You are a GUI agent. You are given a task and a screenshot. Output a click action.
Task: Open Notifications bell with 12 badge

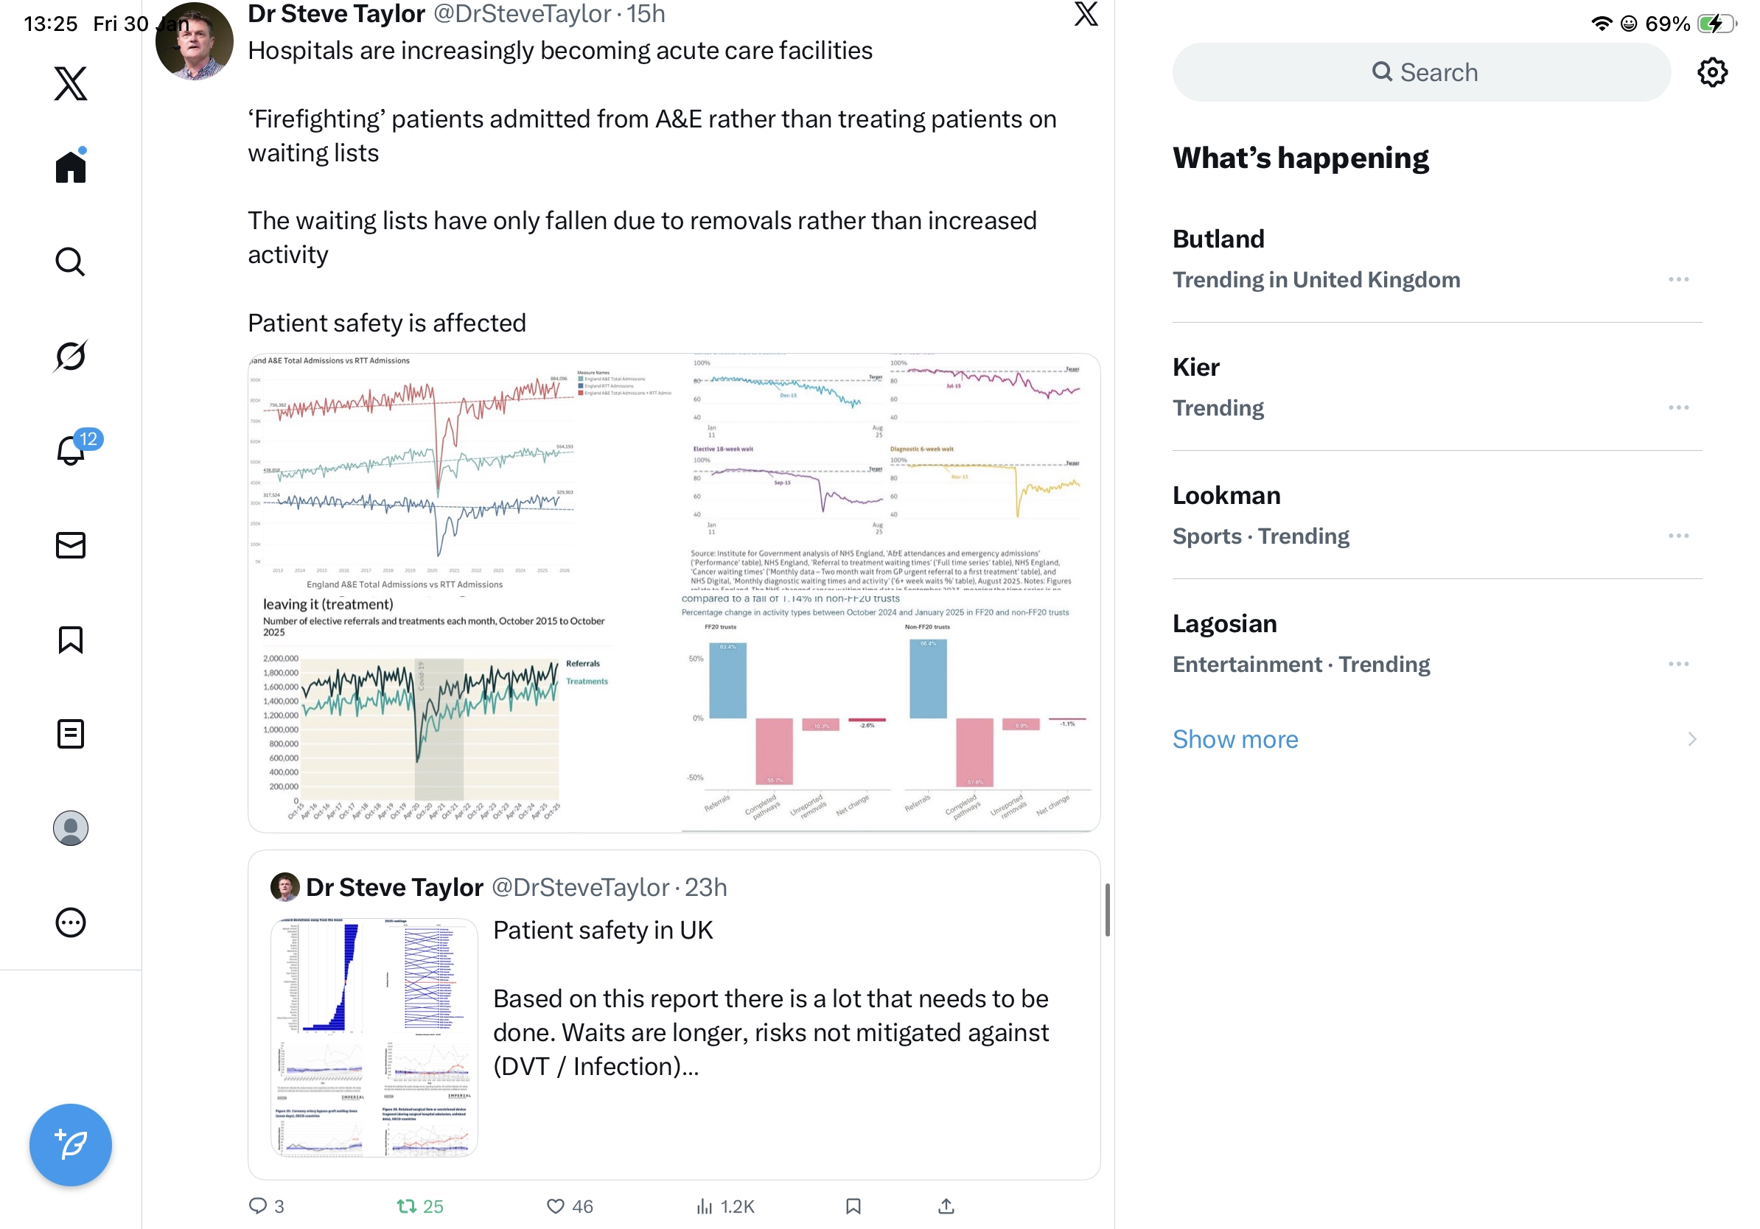click(x=71, y=450)
